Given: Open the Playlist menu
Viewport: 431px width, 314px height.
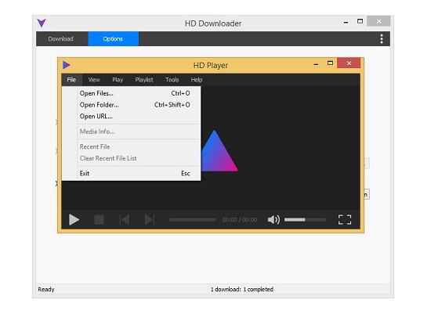Looking at the screenshot, I should [x=144, y=80].
